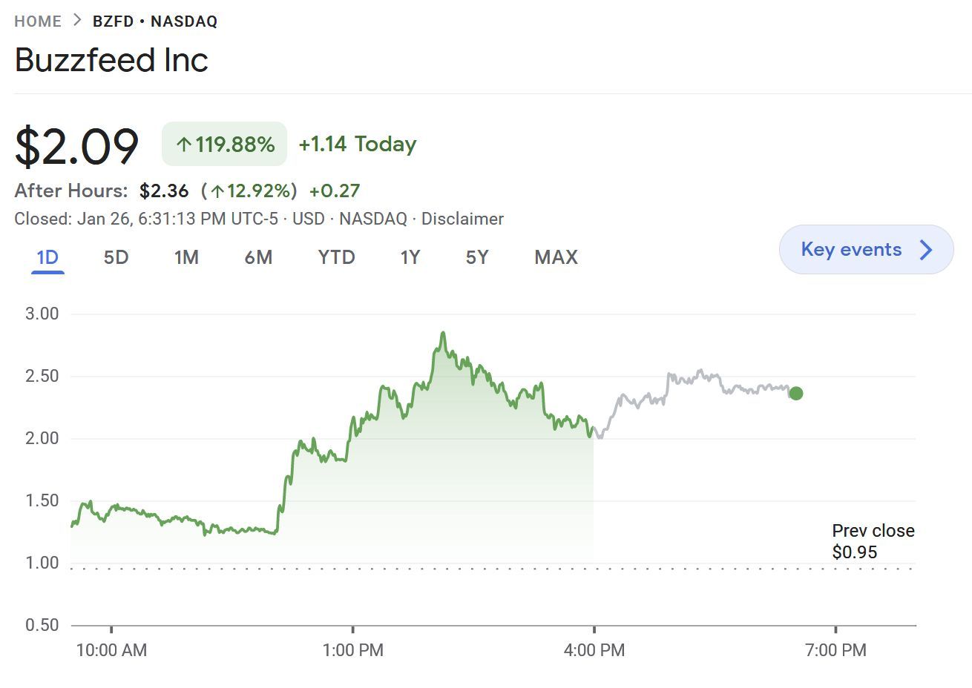Click the BZFD • NASDAQ breadcrumb
This screenshot has width=972, height=688.
(155, 21)
